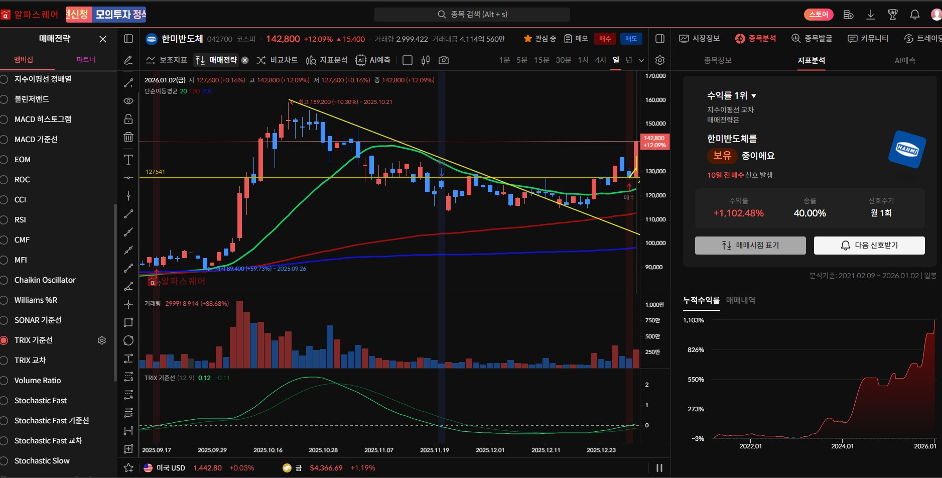Open chart layout square icon

[408, 60]
